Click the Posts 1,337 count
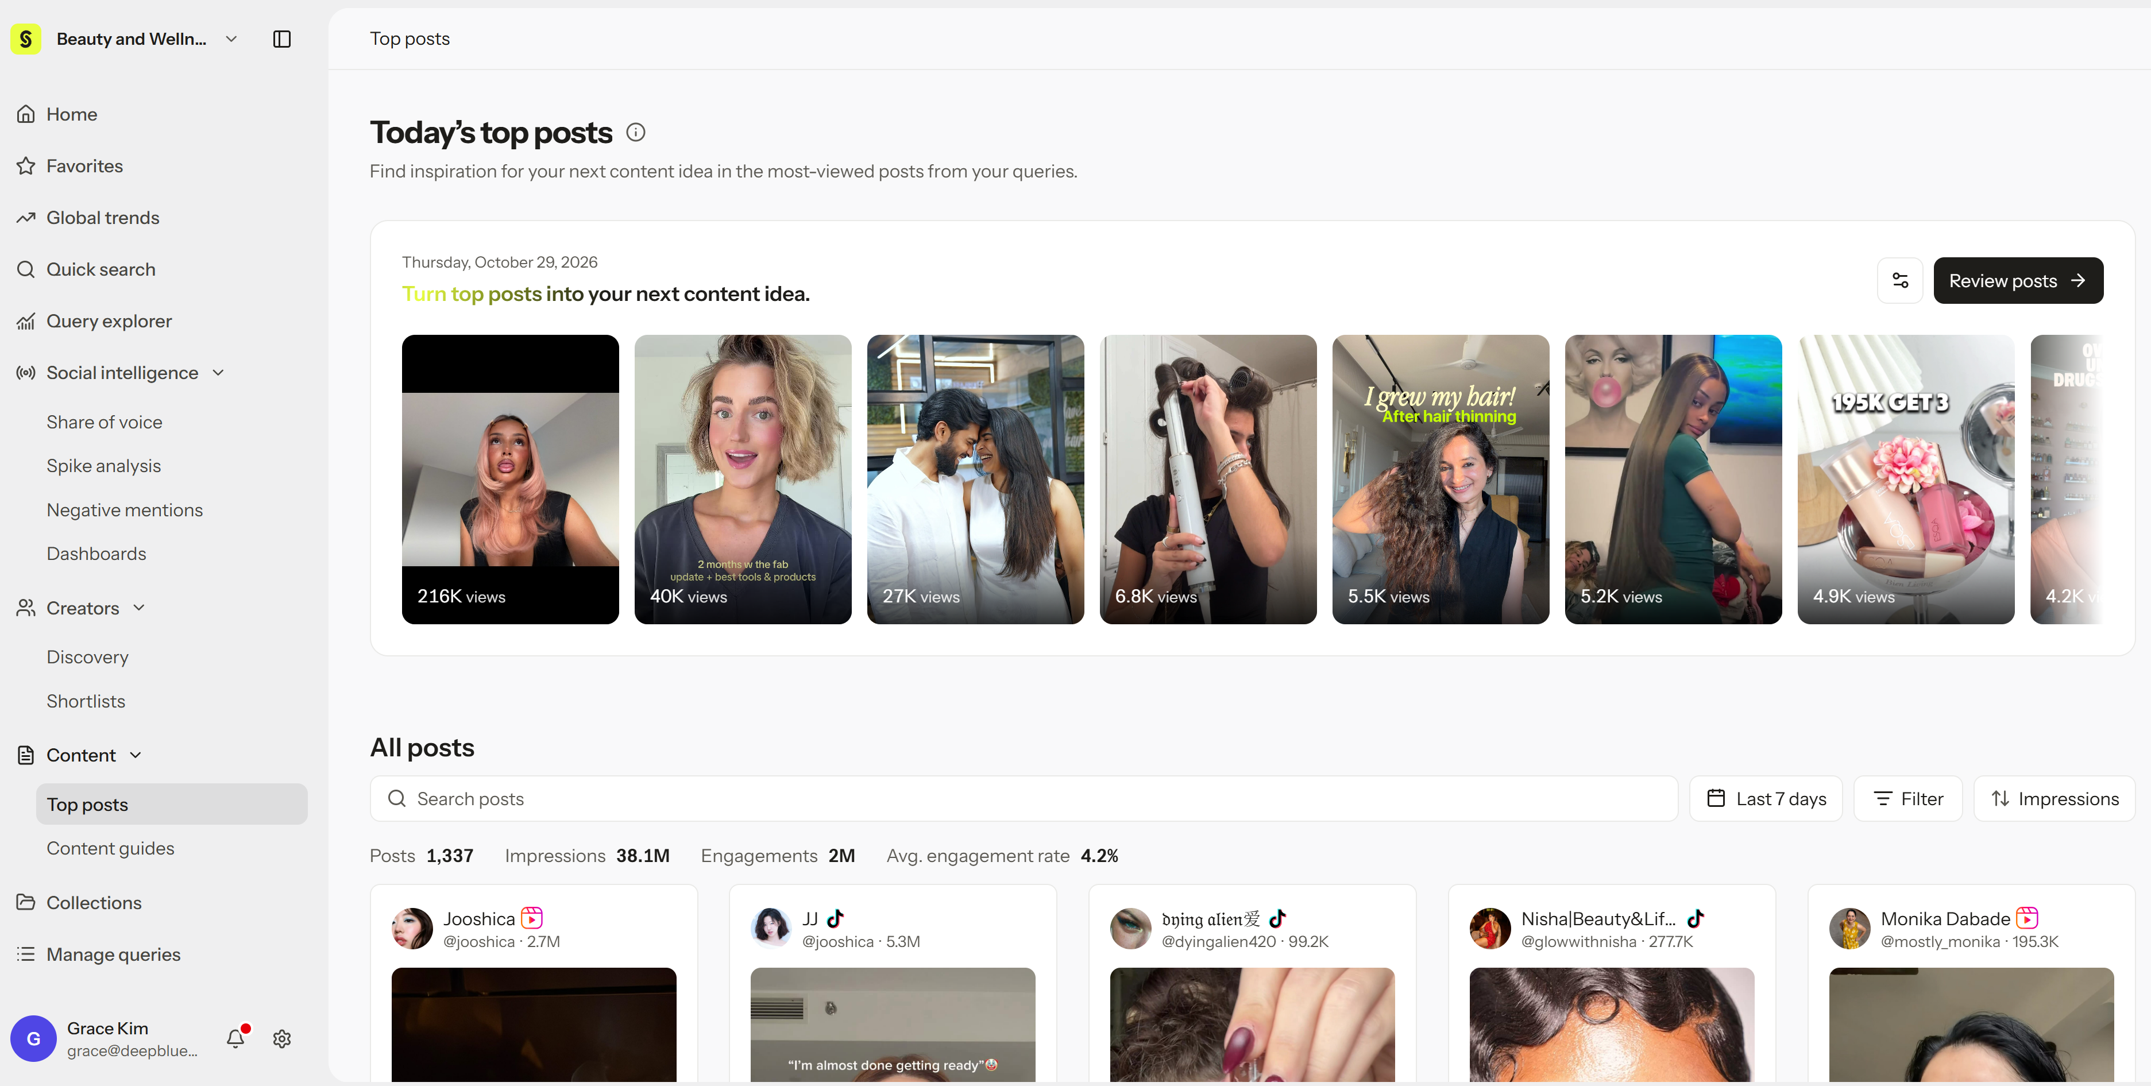This screenshot has width=2151, height=1086. coord(422,856)
